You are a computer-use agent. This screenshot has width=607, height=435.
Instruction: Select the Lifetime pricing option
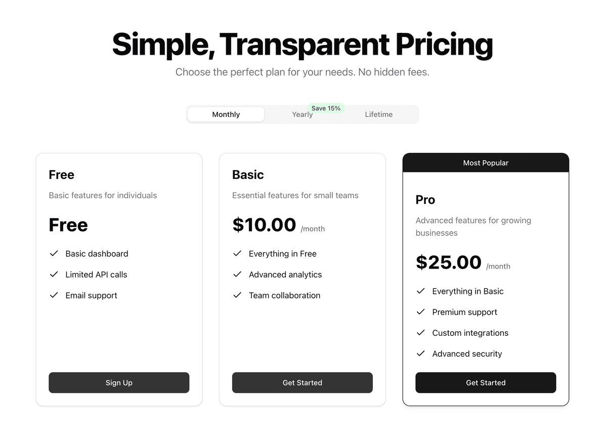(378, 114)
